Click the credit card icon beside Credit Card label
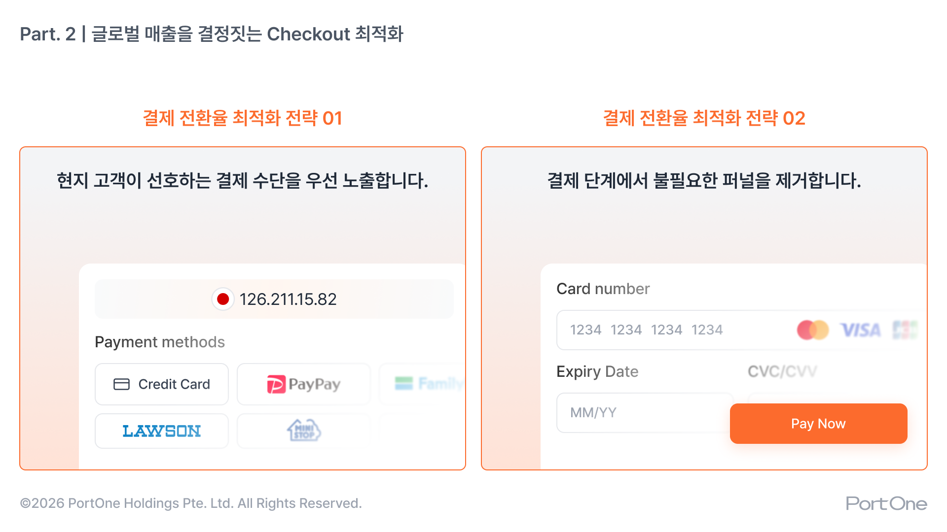Image resolution: width=947 pixels, height=532 pixels. [121, 384]
